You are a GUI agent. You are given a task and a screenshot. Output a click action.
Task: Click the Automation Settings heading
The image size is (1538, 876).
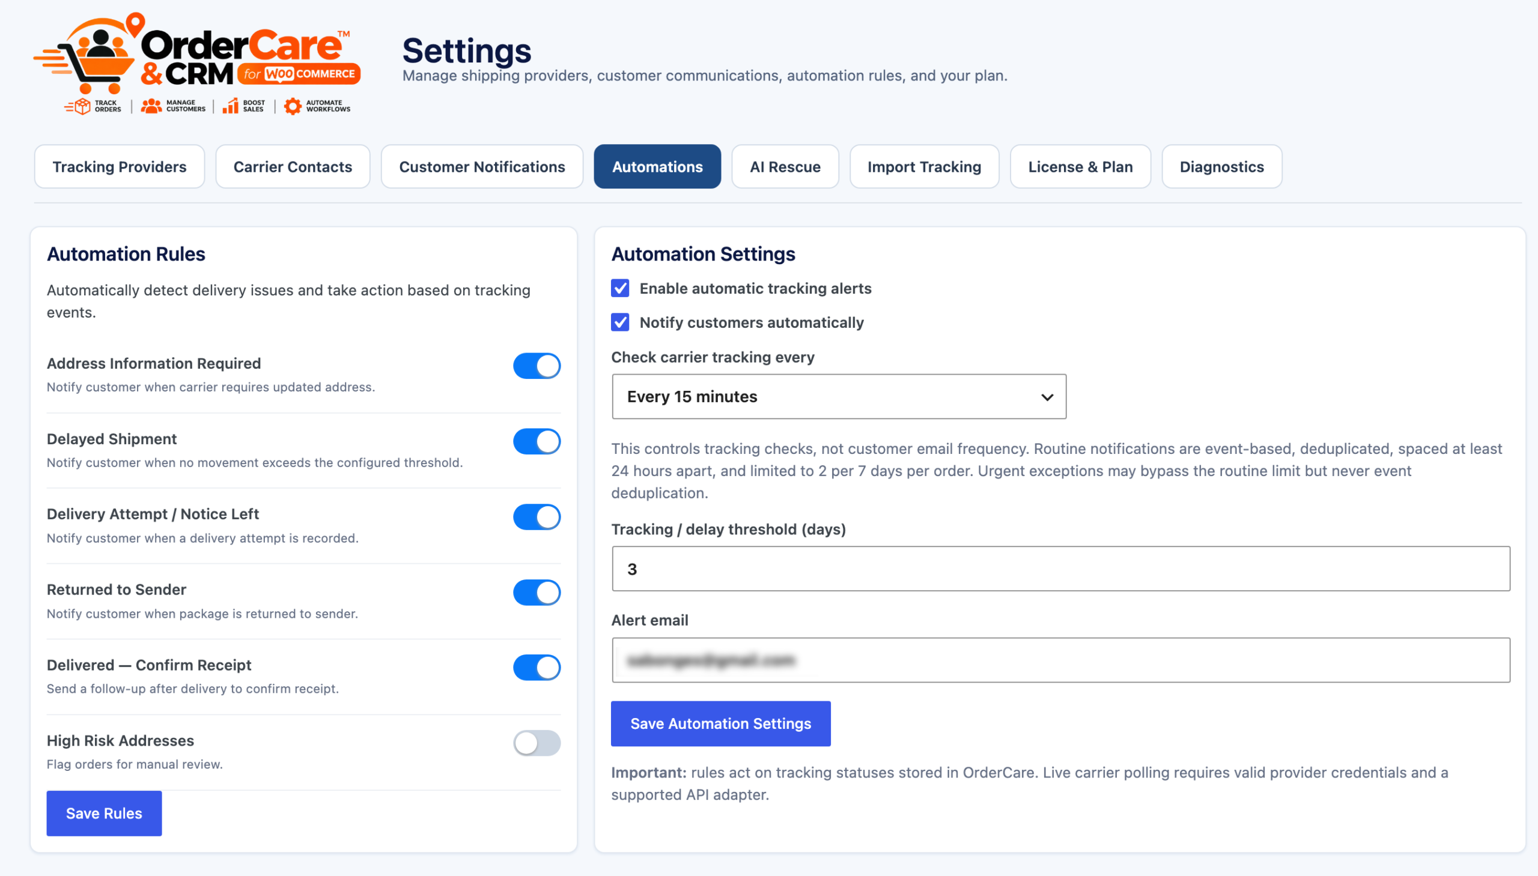coord(702,254)
